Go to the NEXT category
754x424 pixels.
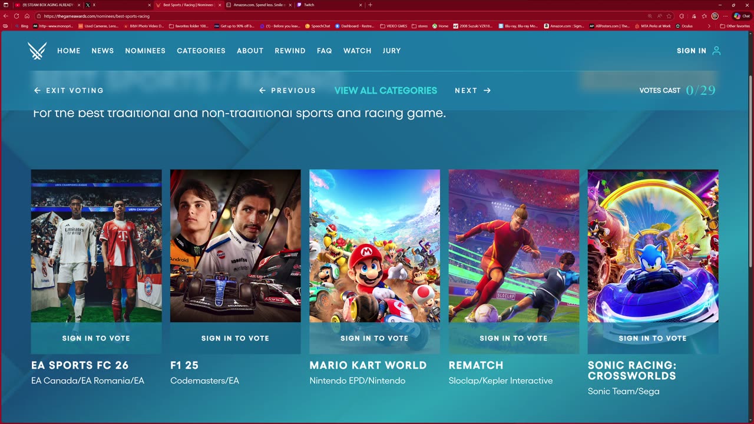[473, 91]
